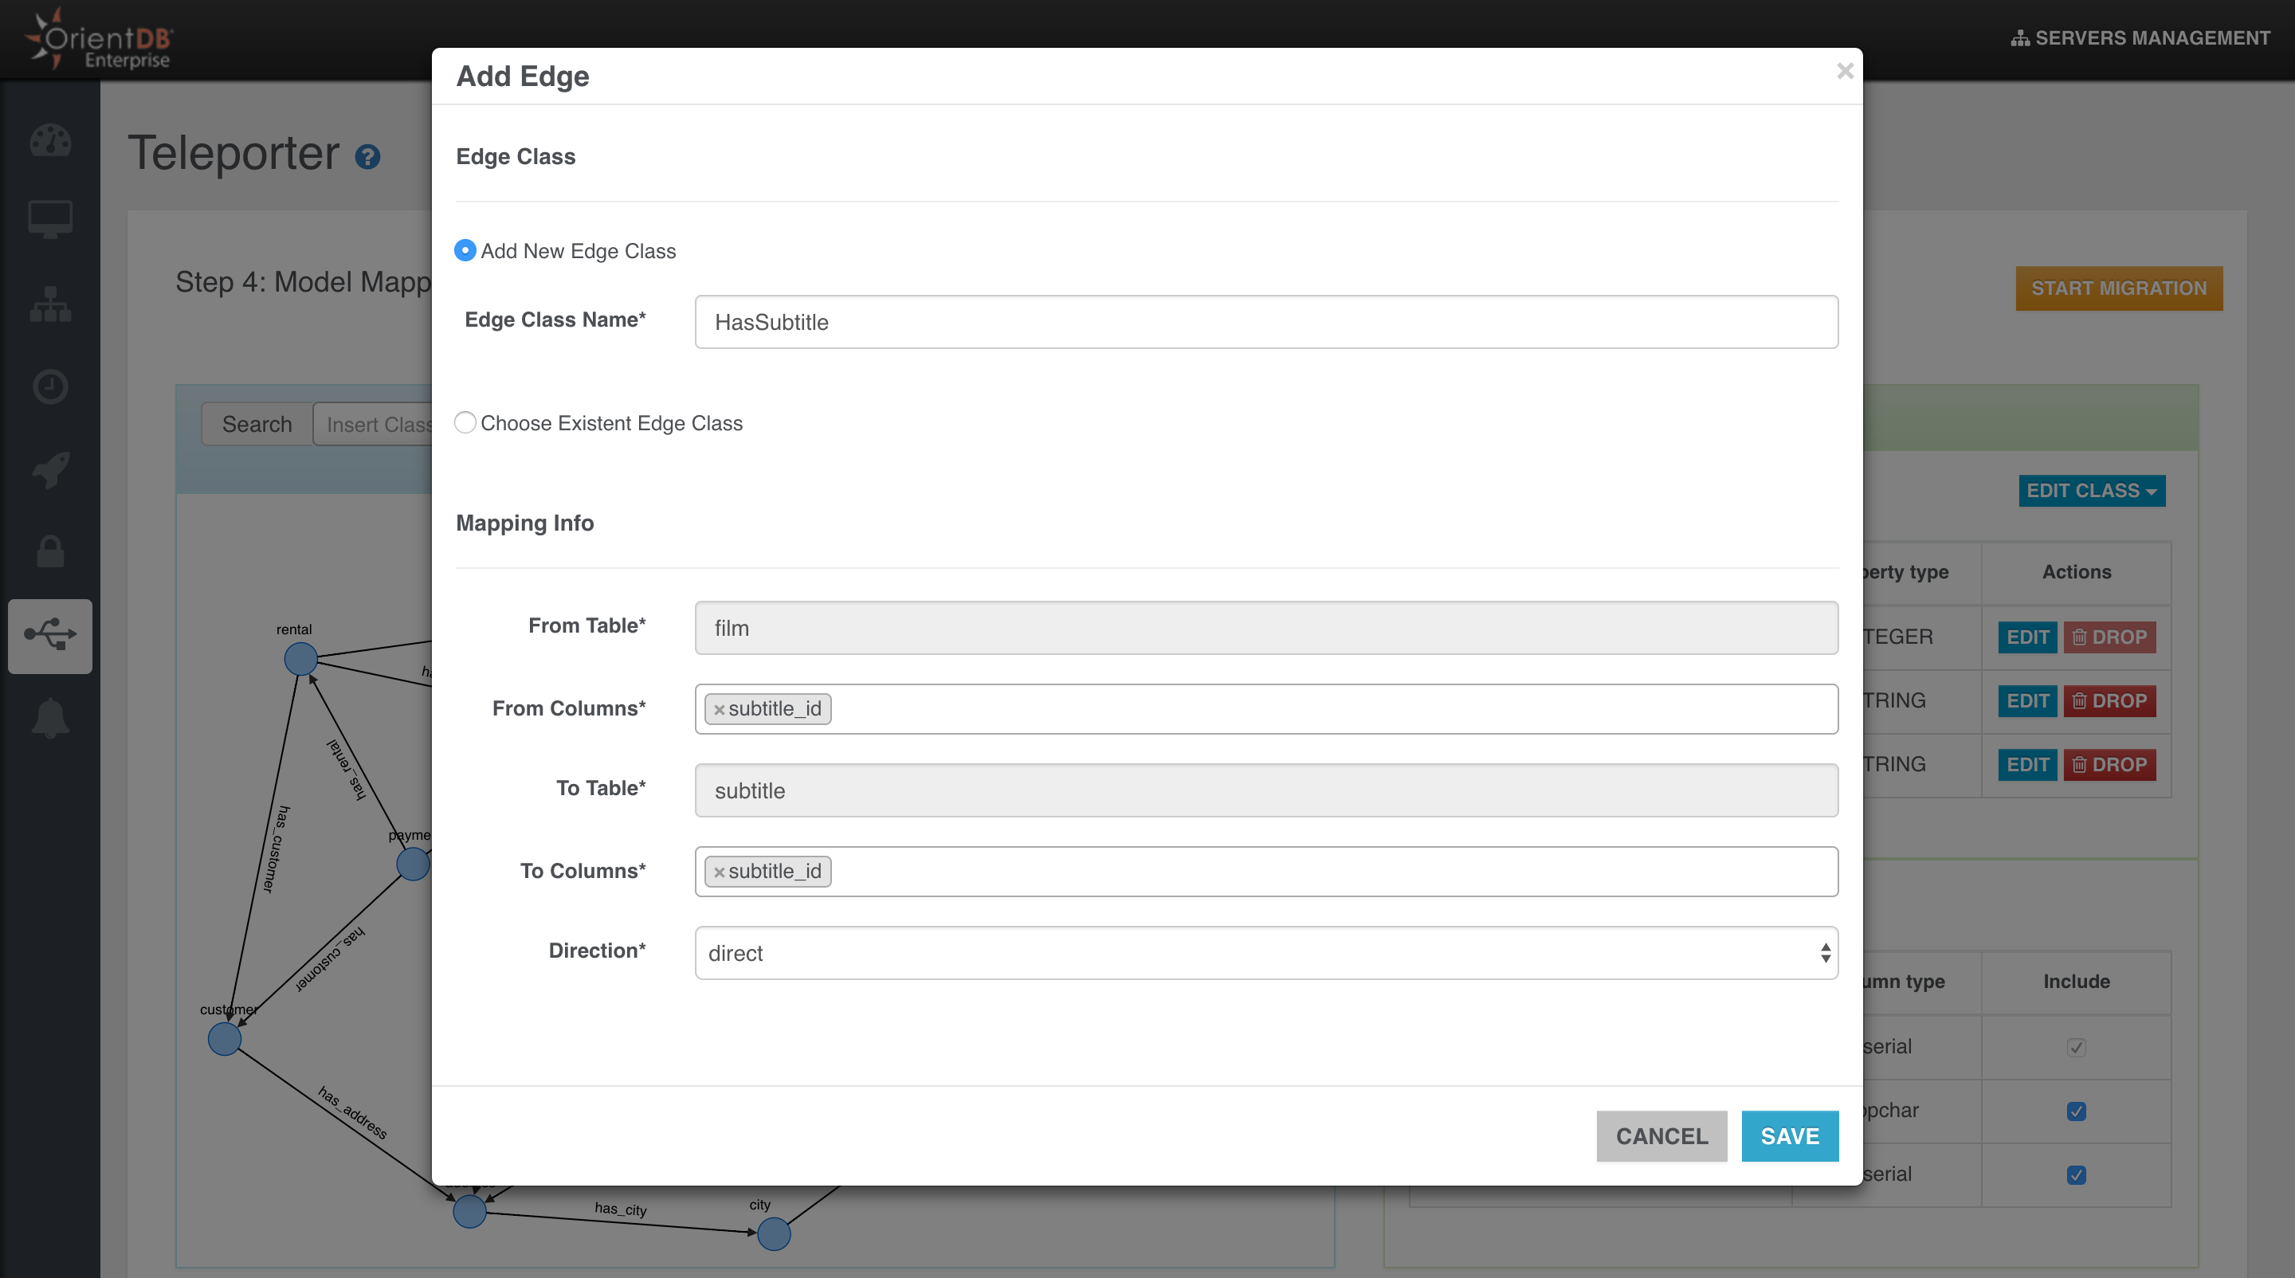
Task: Remove subtitle_id tag from From Columns
Action: click(719, 710)
